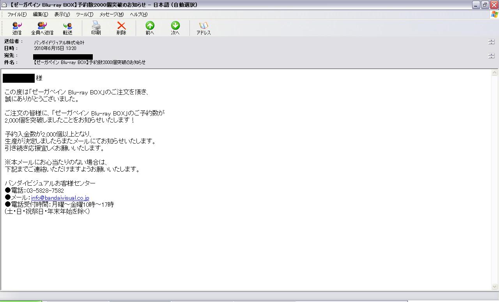Image resolution: width=499 pixels, height=302 pixels.
Task: Click the date 2010年6月15日 13:20
Action: pyautogui.click(x=55, y=48)
